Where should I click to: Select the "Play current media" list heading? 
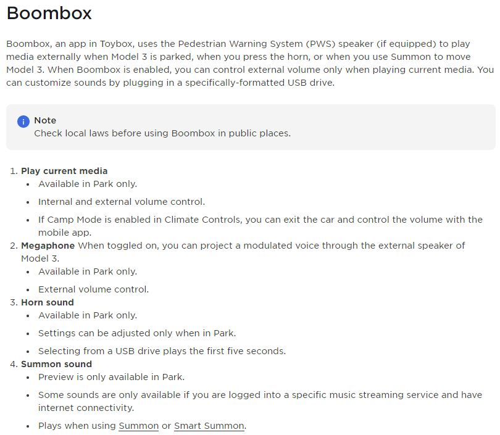tap(64, 171)
